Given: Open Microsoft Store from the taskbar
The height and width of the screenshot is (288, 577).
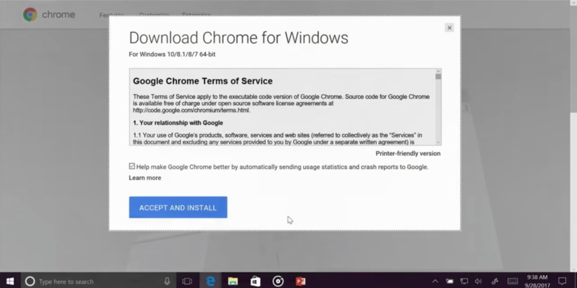Looking at the screenshot, I should pyautogui.click(x=255, y=281).
